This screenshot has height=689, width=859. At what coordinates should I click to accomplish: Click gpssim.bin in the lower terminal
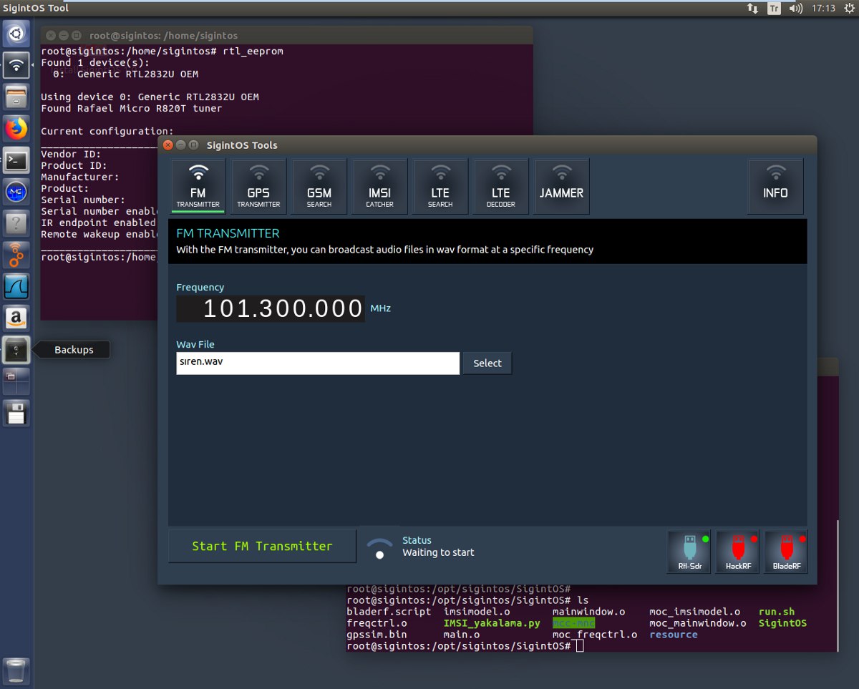pos(377,635)
